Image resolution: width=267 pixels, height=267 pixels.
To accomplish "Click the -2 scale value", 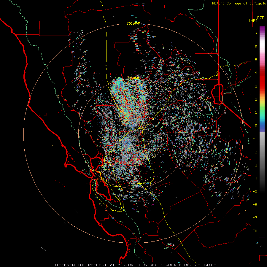I will coord(255,152).
